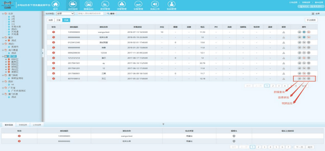Screen dimensions: 325x151
Task: Expand the 重庆 测试 tree node
Action: click(x=6, y=41)
